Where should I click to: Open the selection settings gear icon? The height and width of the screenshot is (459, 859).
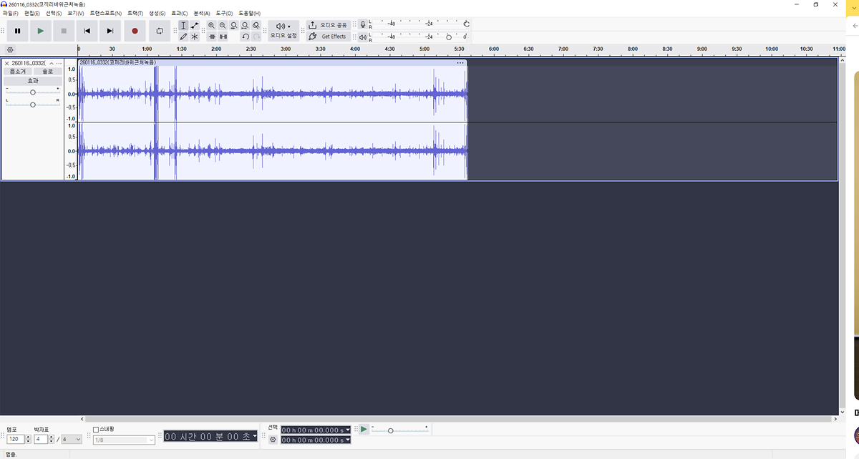273,439
